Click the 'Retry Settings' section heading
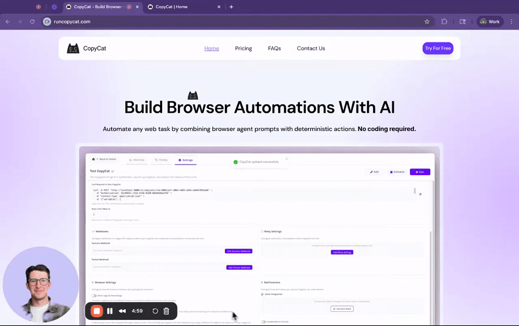 [x=273, y=232]
